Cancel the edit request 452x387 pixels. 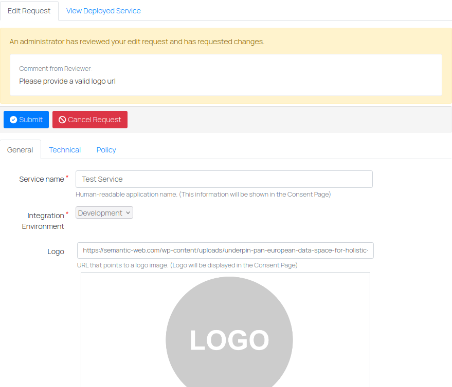tap(90, 120)
